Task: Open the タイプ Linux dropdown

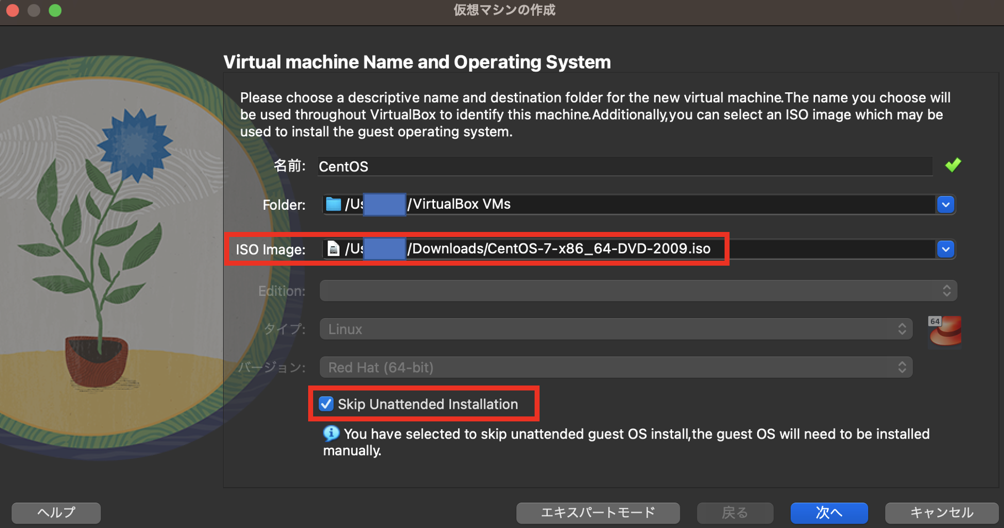Action: coord(616,329)
